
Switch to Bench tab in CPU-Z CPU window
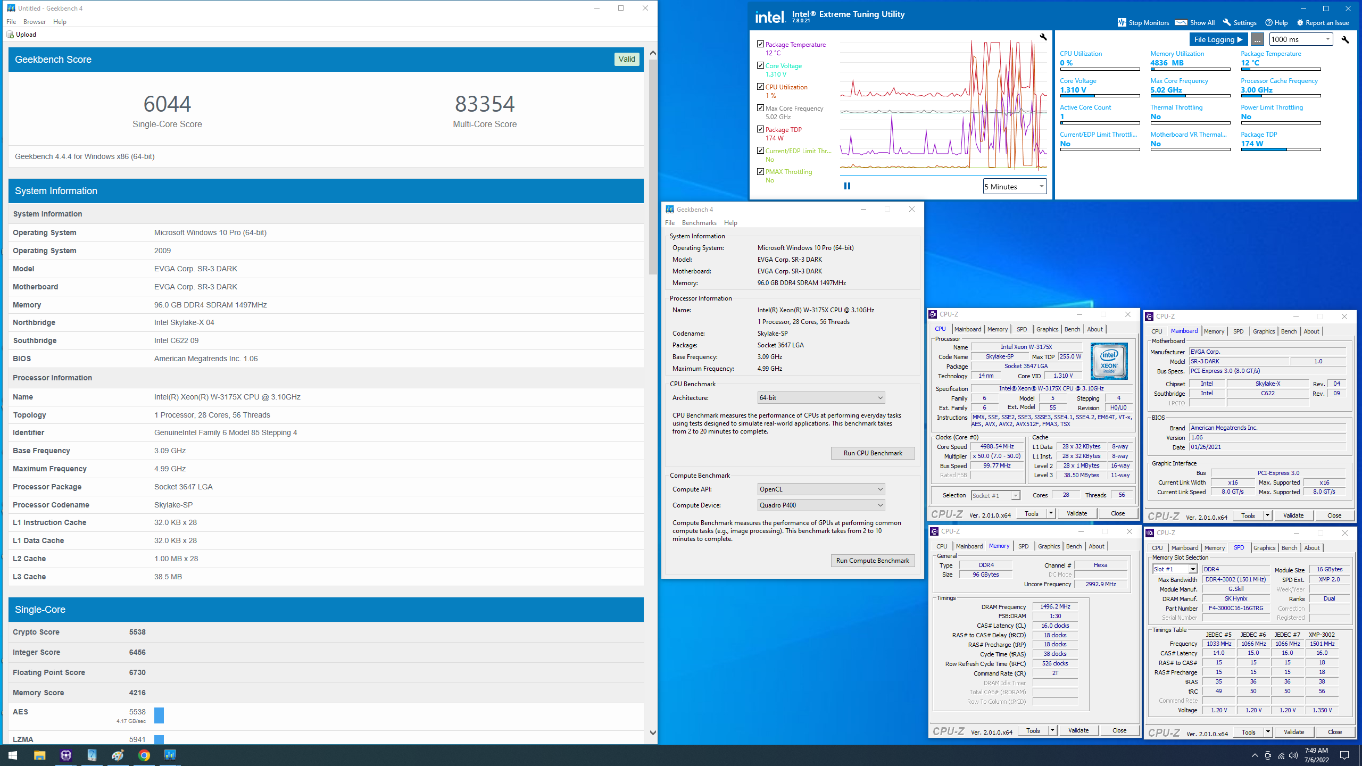point(1072,329)
